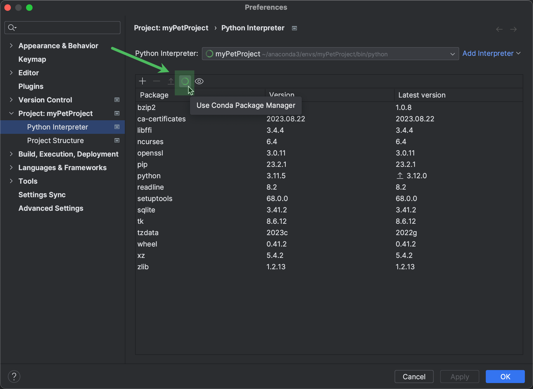The image size is (533, 389).
Task: Open the Add Interpreter dropdown
Action: pos(491,53)
